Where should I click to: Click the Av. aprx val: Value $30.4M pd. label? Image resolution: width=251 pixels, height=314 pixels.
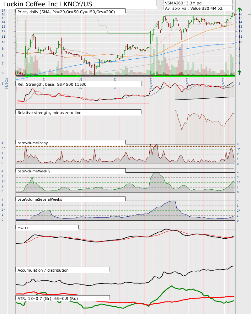[194, 8]
